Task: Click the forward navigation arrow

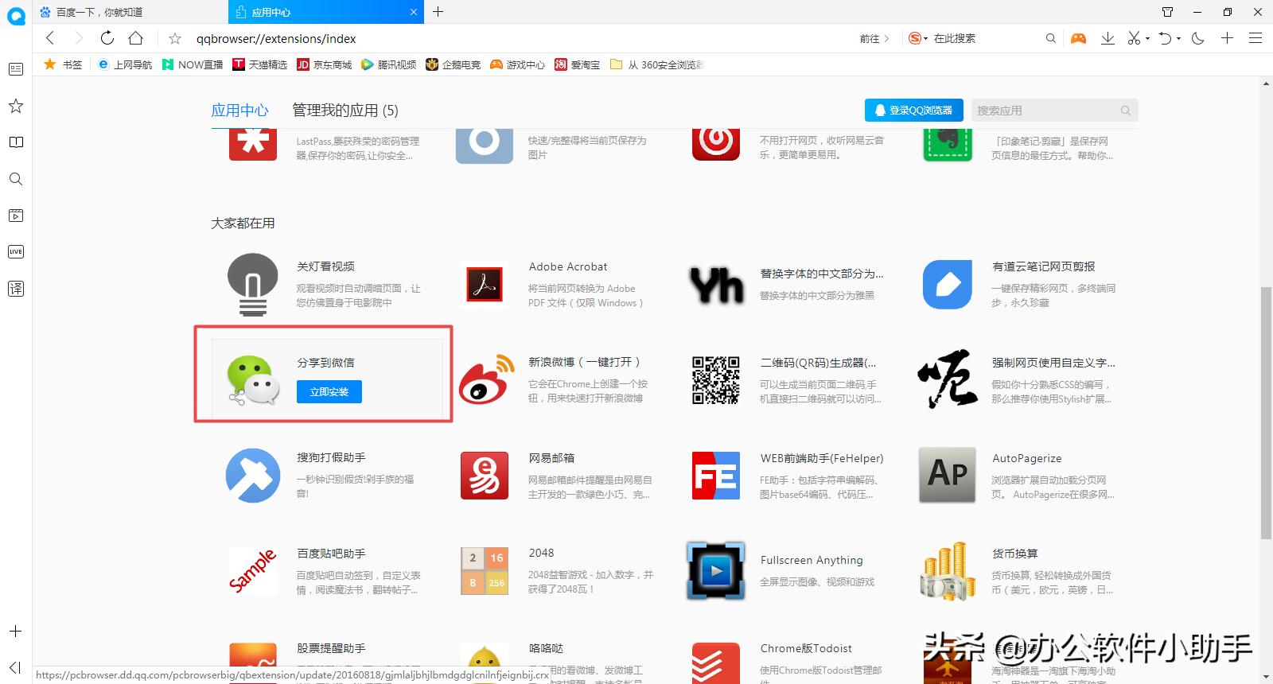Action: click(78, 38)
